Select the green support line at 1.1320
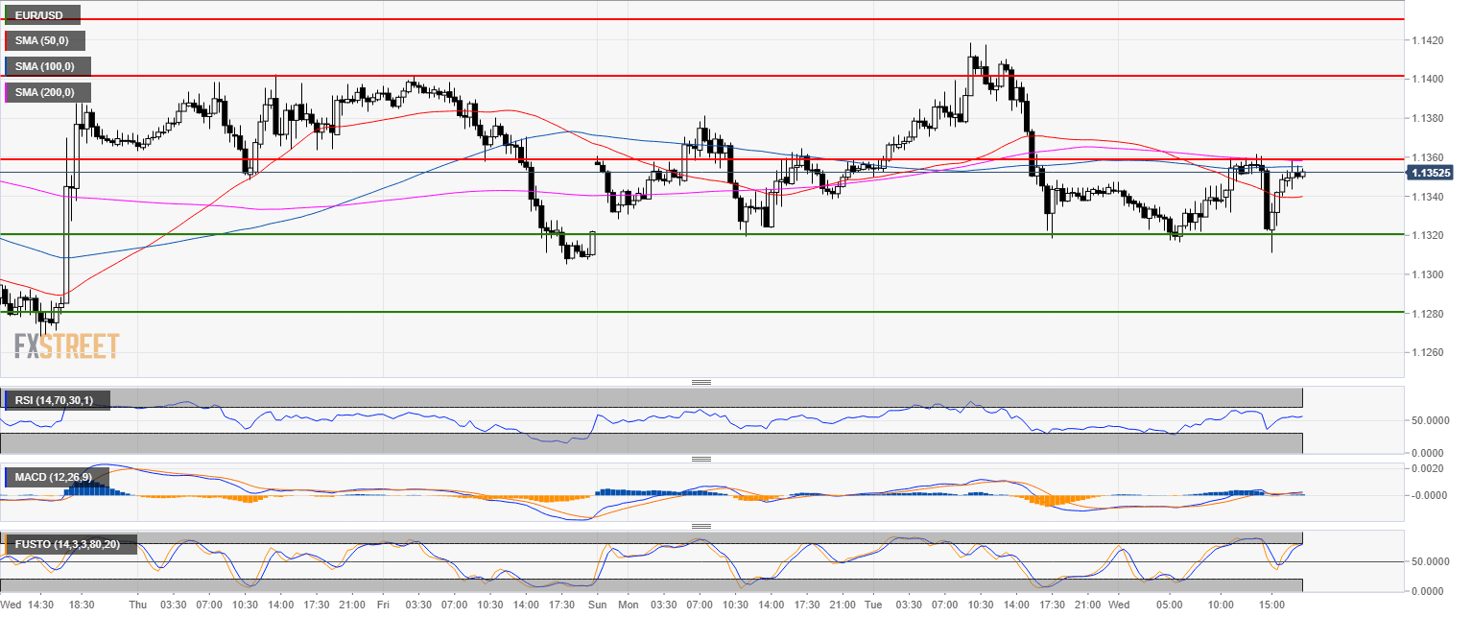This screenshot has width=1472, height=617. pyautogui.click(x=864, y=234)
